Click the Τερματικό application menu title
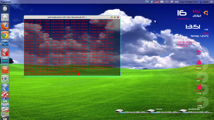Image resolution: width=214 pixels, height=120 pixels. tap(6, 2)
